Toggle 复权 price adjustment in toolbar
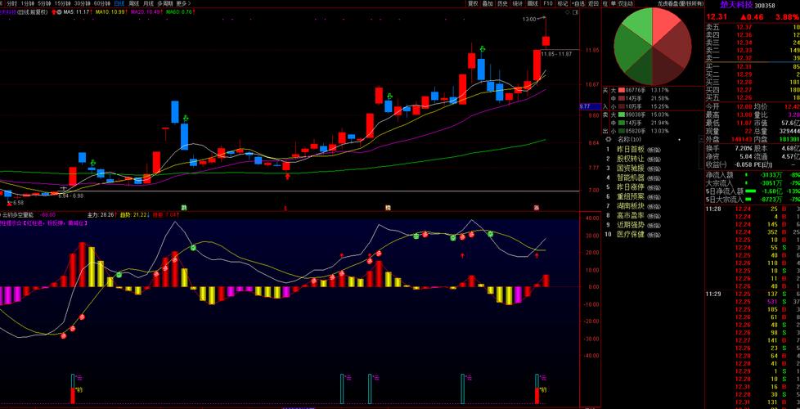800x409 pixels. [x=473, y=4]
